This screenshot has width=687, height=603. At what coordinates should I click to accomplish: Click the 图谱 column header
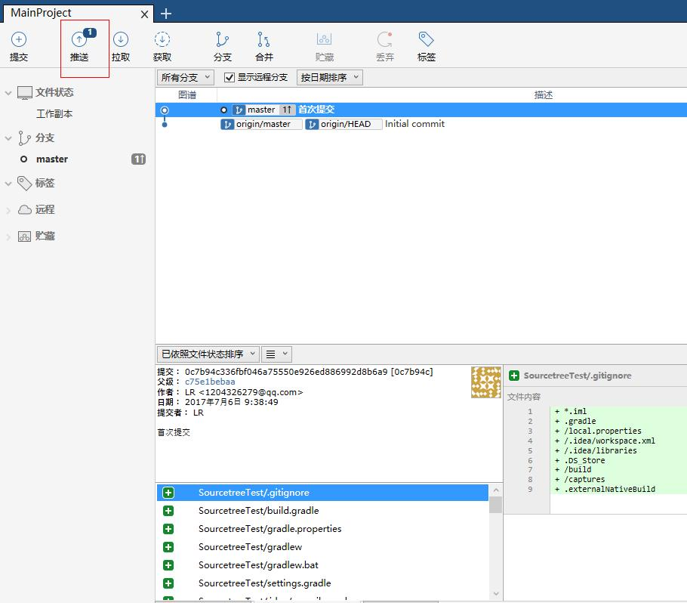point(187,95)
